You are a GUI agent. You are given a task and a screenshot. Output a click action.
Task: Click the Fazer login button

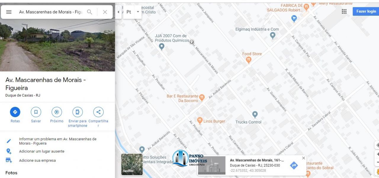[x=366, y=11]
